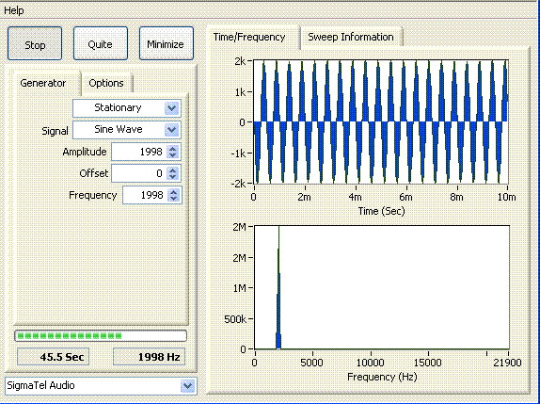Increase Offset with the up arrow
Image resolution: width=540 pixels, height=404 pixels.
[x=172, y=170]
